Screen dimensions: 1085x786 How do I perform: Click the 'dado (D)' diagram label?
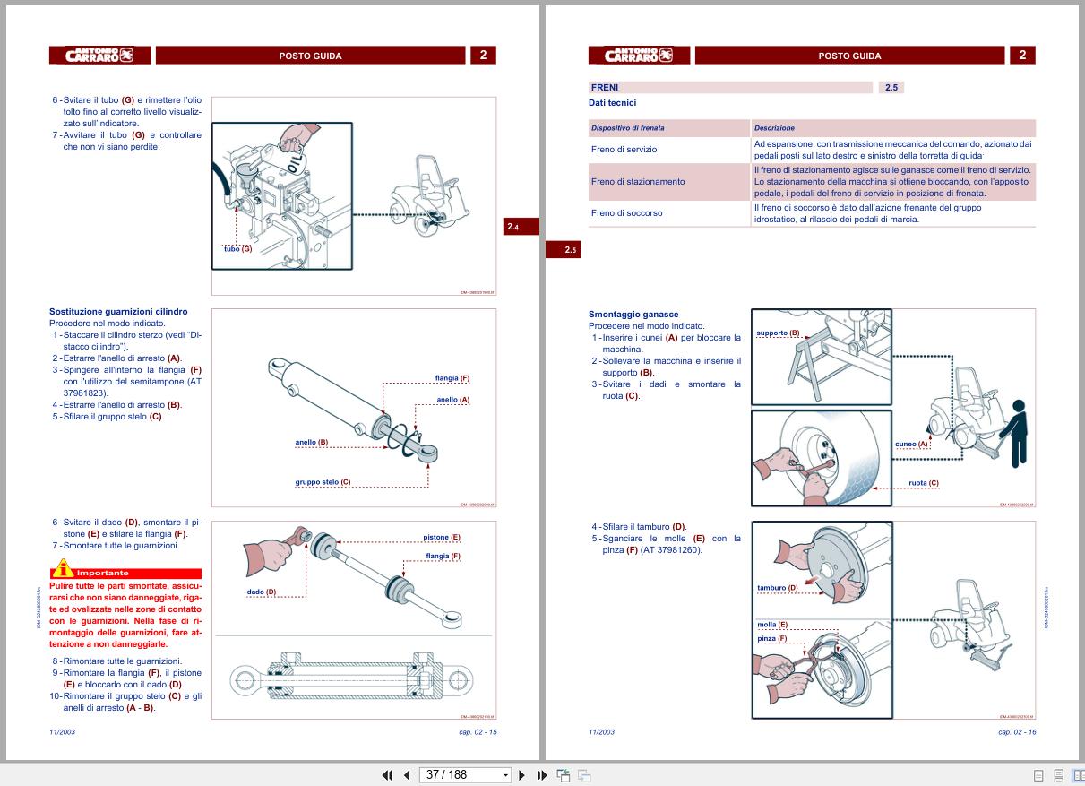(262, 592)
